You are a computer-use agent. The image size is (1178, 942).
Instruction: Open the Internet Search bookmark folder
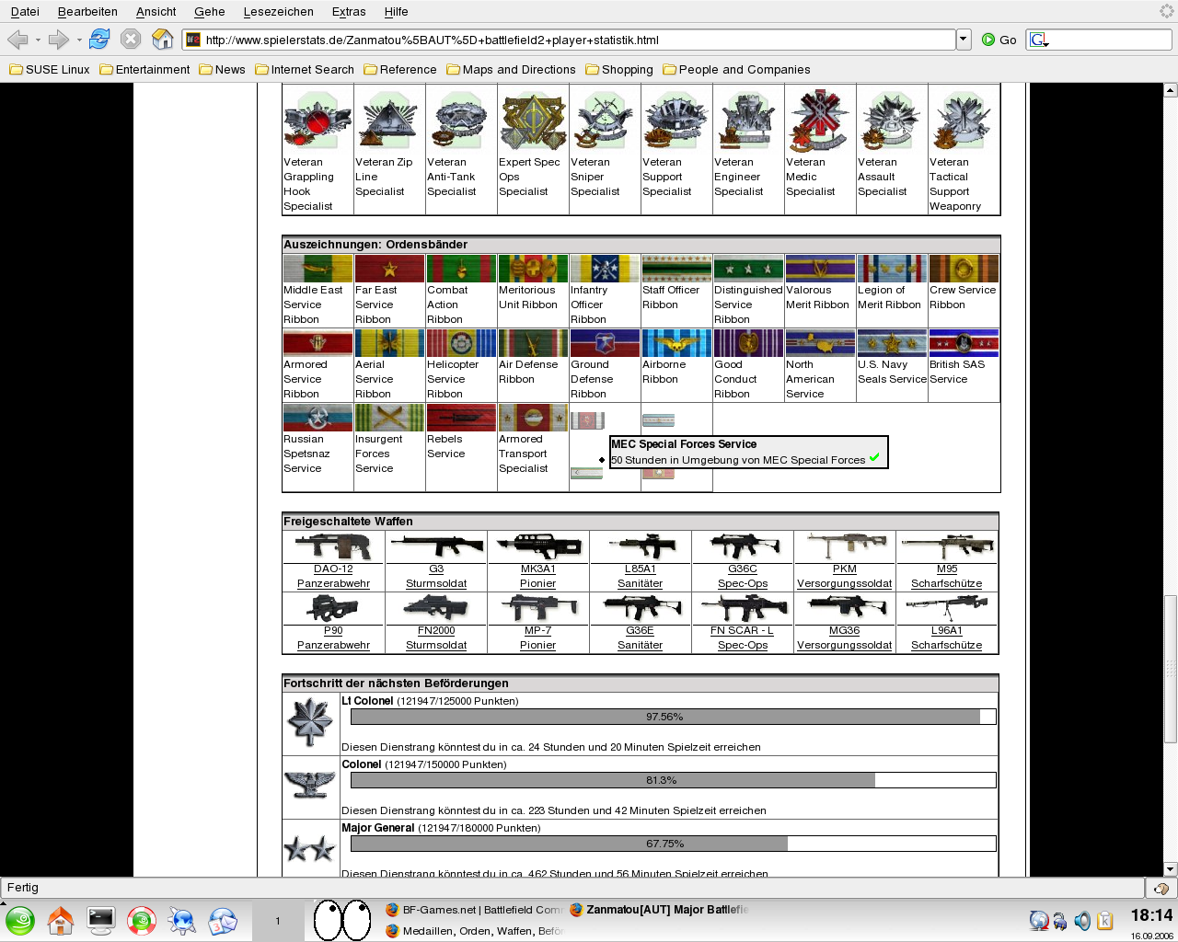pos(305,69)
